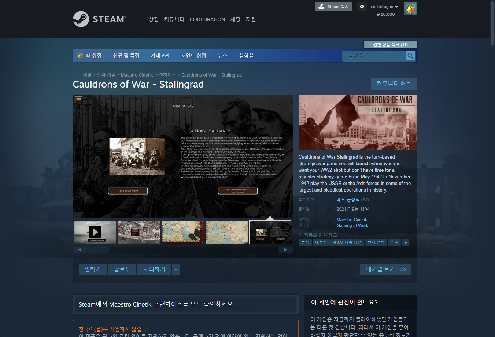Click the 내 상점 store icon
The width and height of the screenshot is (495, 337).
(x=80, y=56)
